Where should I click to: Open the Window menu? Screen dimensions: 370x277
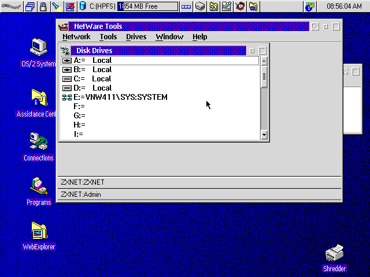[169, 37]
